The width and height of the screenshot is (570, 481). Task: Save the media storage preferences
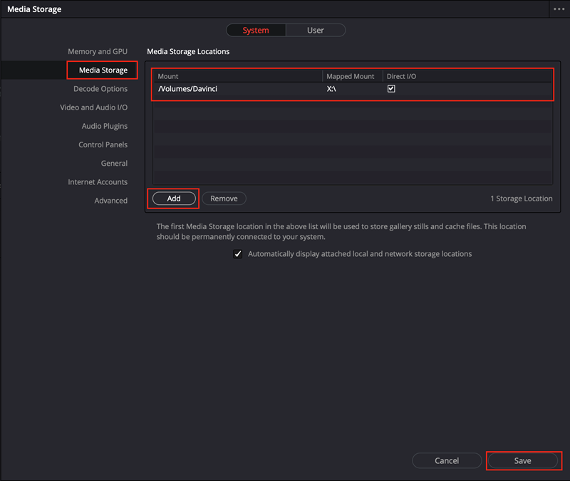click(522, 460)
